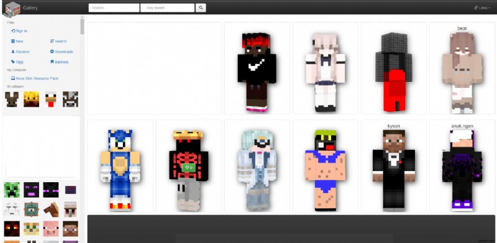Open the Tags filter

pyautogui.click(x=17, y=63)
